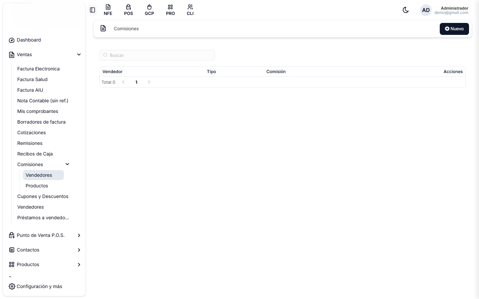Click the Punto de Venta P.O.S. icon

[12, 235]
